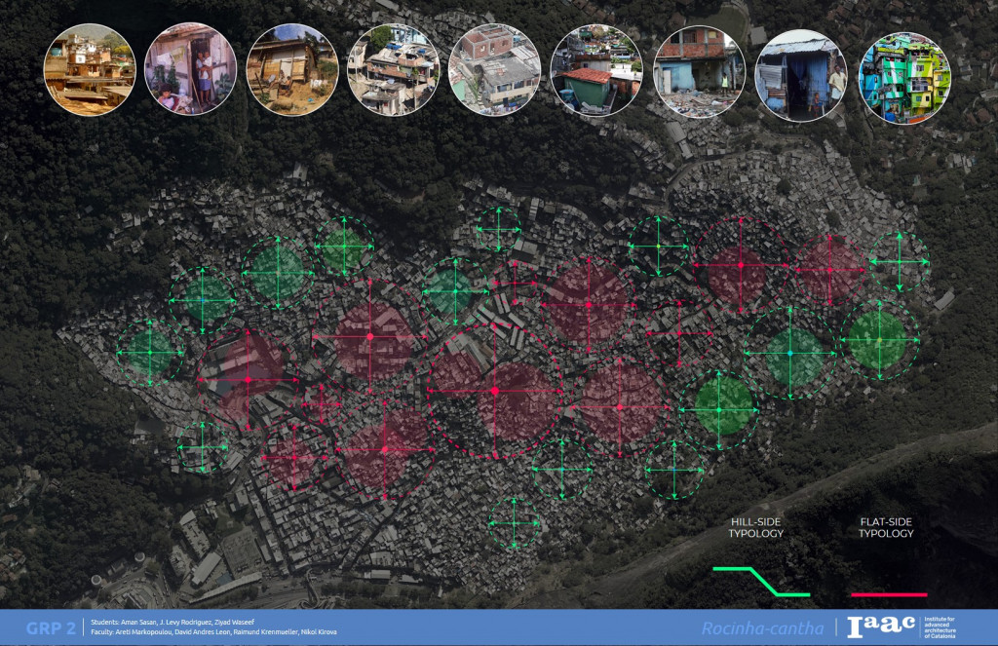The height and width of the screenshot is (646, 998).
Task: Select the rightmost filled green circle marker
Action: [x=880, y=338]
